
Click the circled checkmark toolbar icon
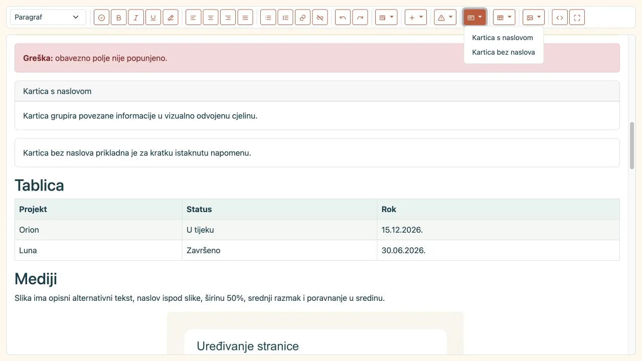click(x=101, y=18)
